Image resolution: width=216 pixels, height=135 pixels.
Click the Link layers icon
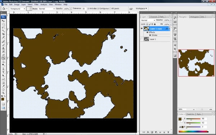point(144,132)
